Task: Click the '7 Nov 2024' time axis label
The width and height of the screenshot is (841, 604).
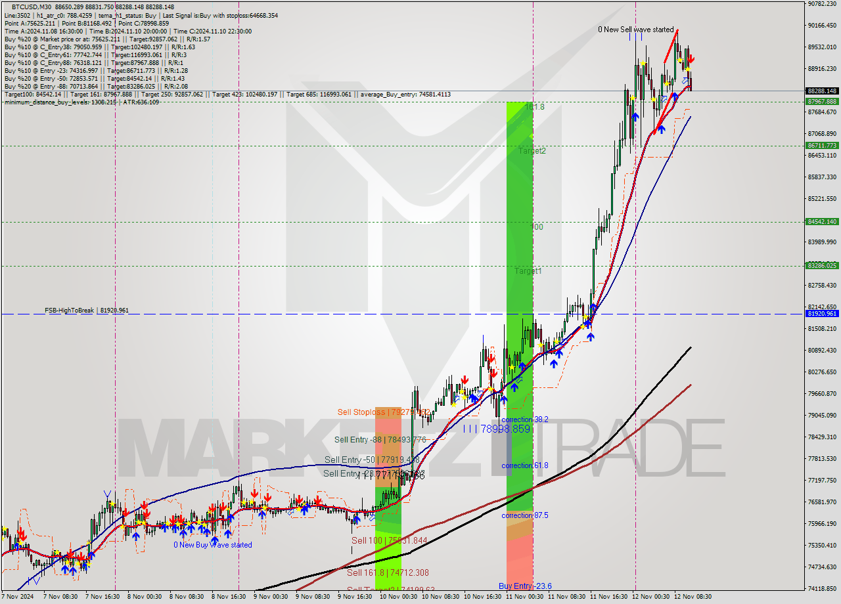Action: 16,597
